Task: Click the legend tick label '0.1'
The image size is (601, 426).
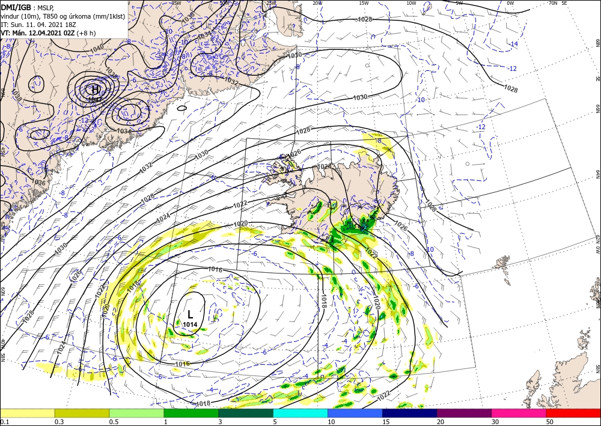Action: (x=4, y=422)
